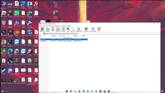This screenshot has width=165, height=93.
Task: Click the WarThunder desktop icon
Action: click(x=17, y=81)
